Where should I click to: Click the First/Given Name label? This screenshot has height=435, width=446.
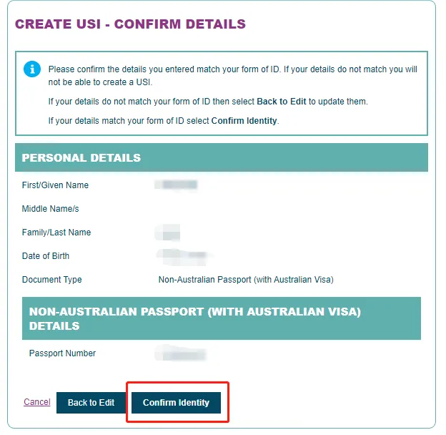pos(56,185)
